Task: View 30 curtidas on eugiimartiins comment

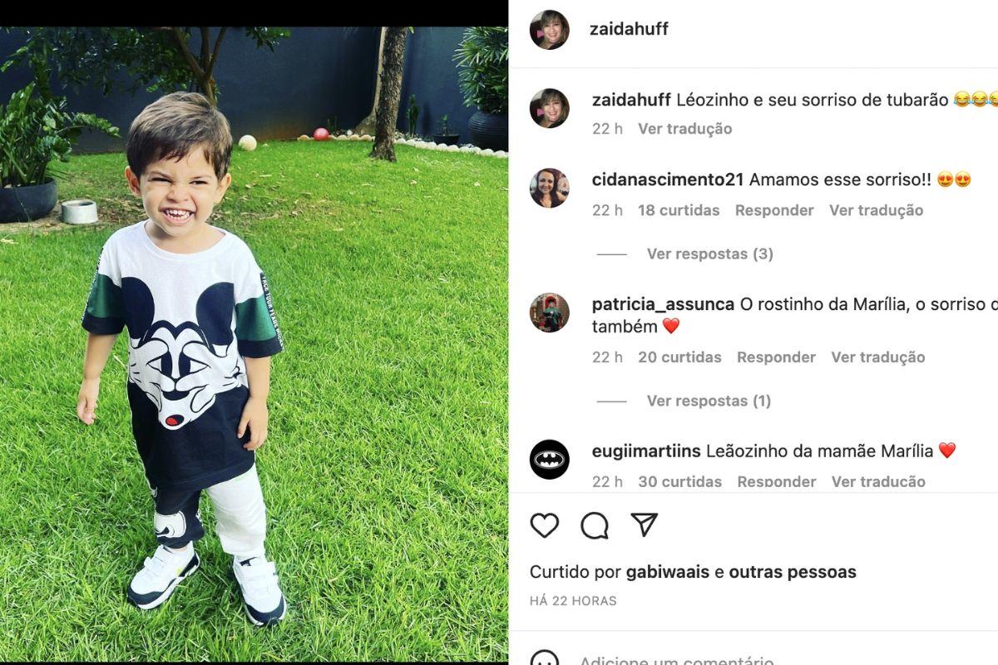Action: (679, 482)
